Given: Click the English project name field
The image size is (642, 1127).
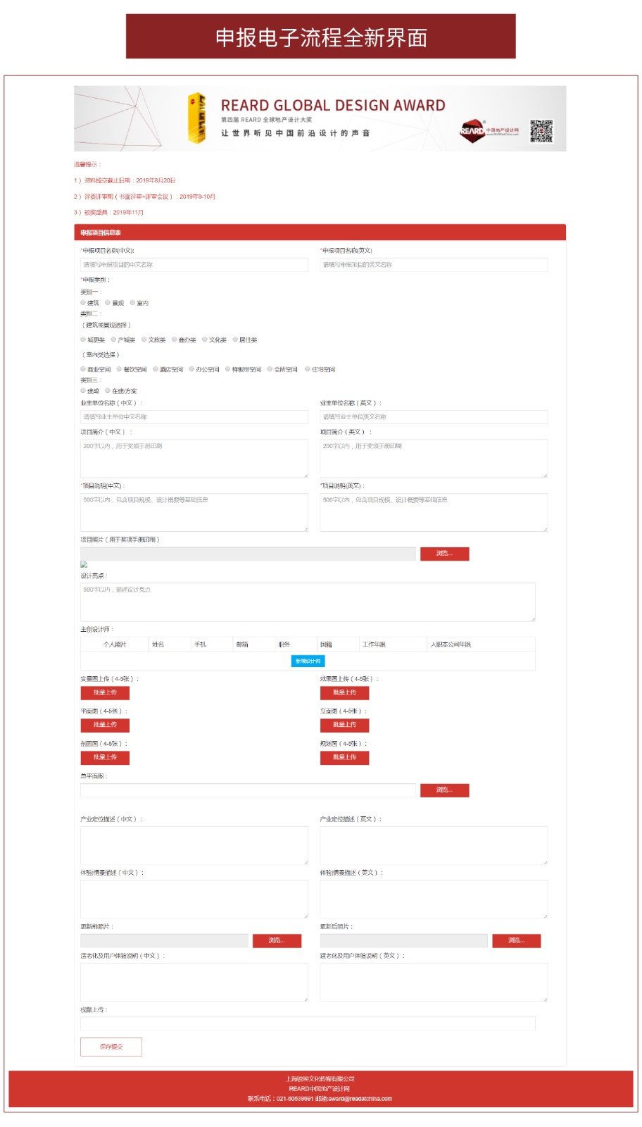Looking at the screenshot, I should point(434,265).
